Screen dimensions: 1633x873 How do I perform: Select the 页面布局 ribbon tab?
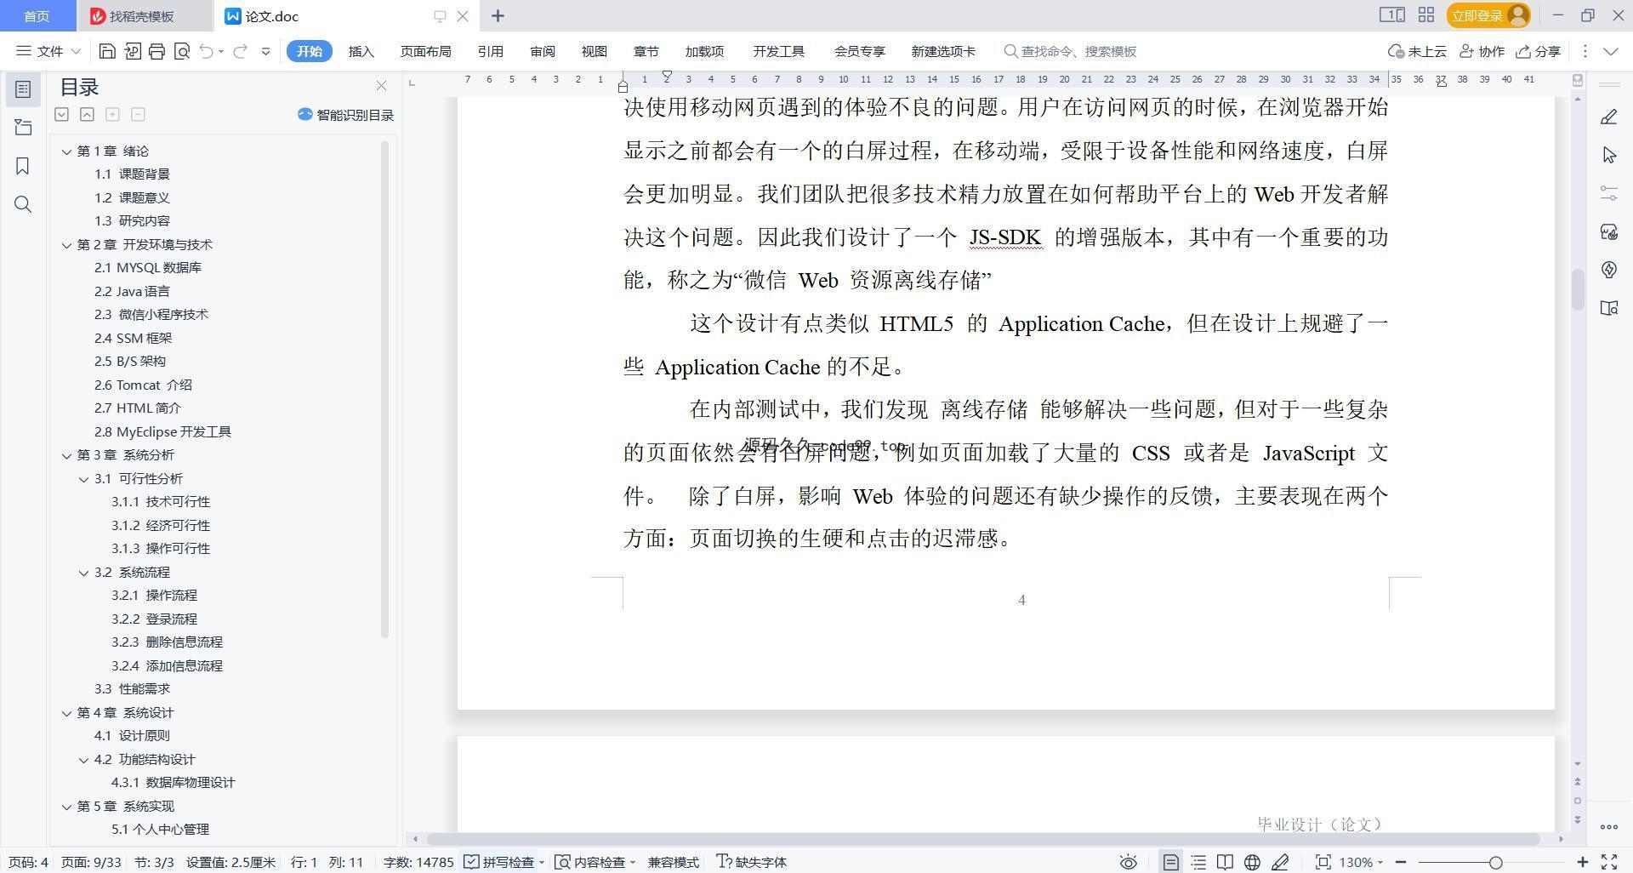[425, 51]
